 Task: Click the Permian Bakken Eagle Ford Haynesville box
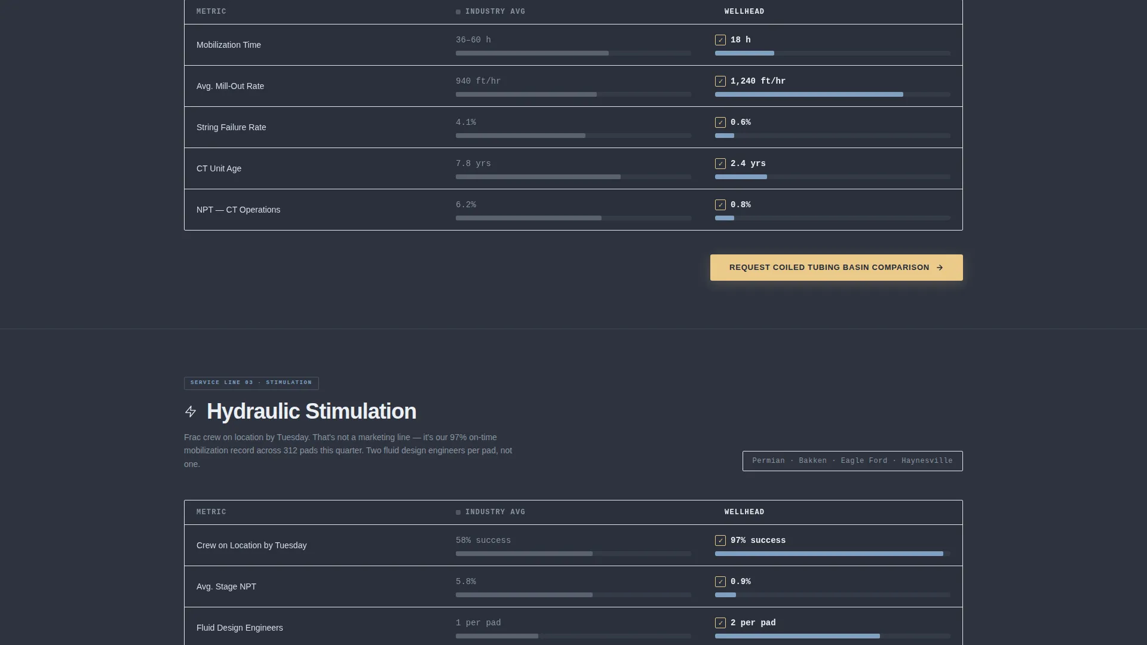coord(852,461)
